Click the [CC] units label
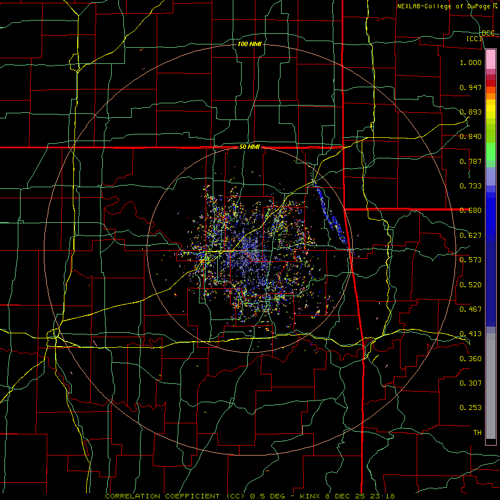This screenshot has width=500, height=500. tap(474, 38)
